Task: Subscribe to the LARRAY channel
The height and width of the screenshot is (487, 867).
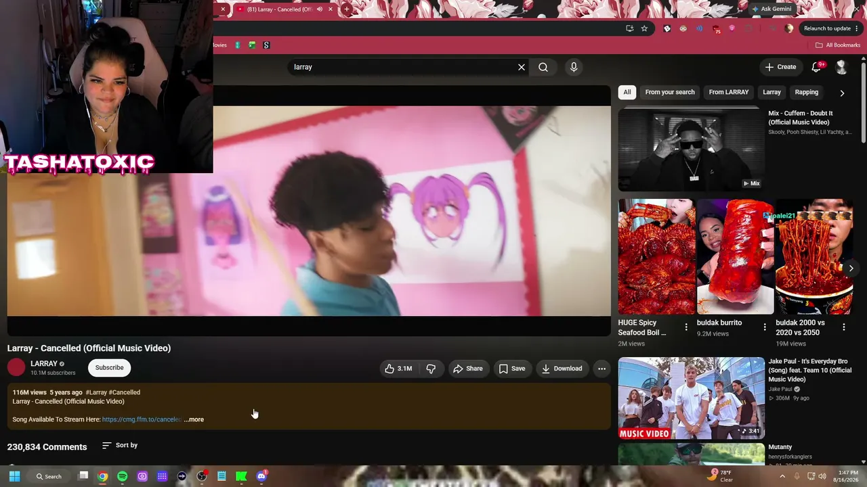Action: pos(109,368)
